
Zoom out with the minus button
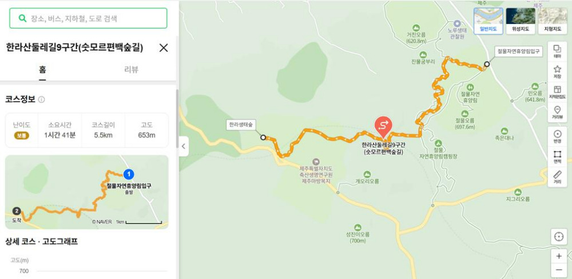(x=558, y=270)
